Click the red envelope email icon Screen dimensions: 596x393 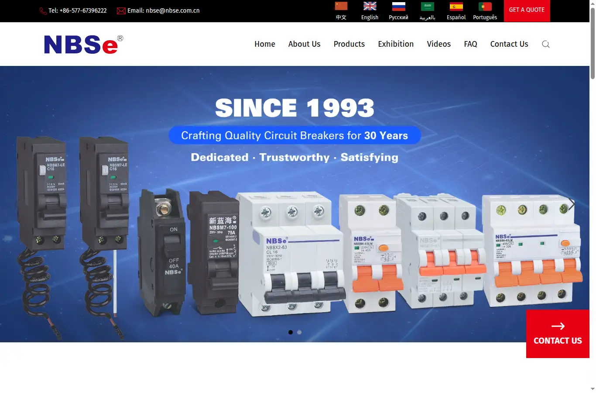(x=121, y=11)
